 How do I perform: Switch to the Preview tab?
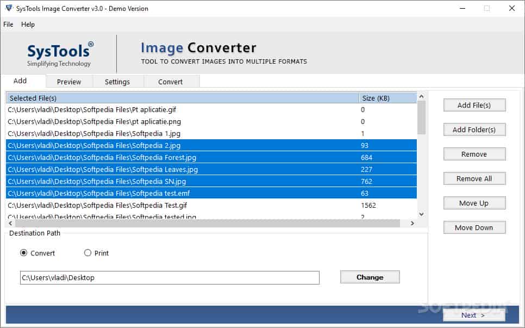click(69, 82)
